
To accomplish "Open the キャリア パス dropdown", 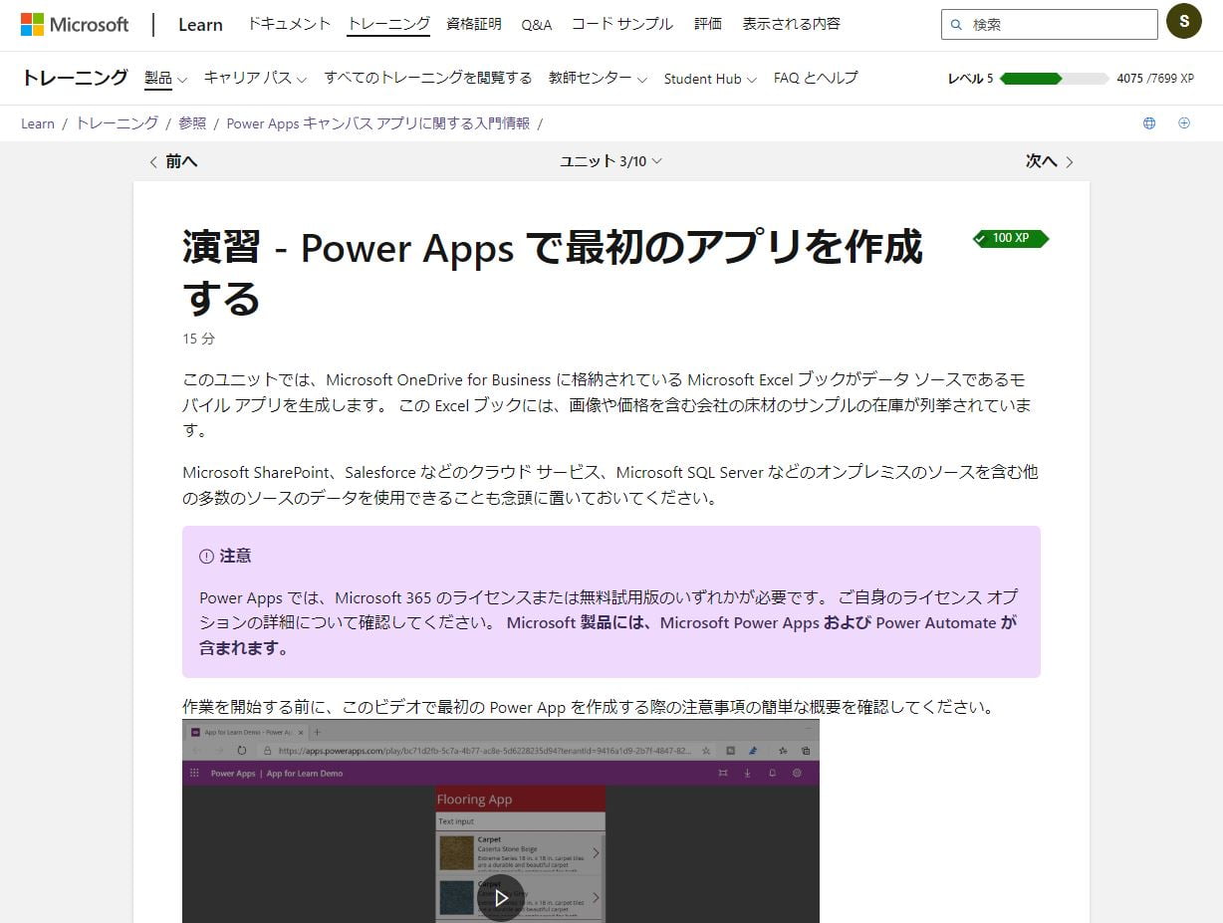I will point(255,78).
